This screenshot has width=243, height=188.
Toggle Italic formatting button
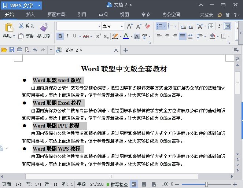pos(67,36)
